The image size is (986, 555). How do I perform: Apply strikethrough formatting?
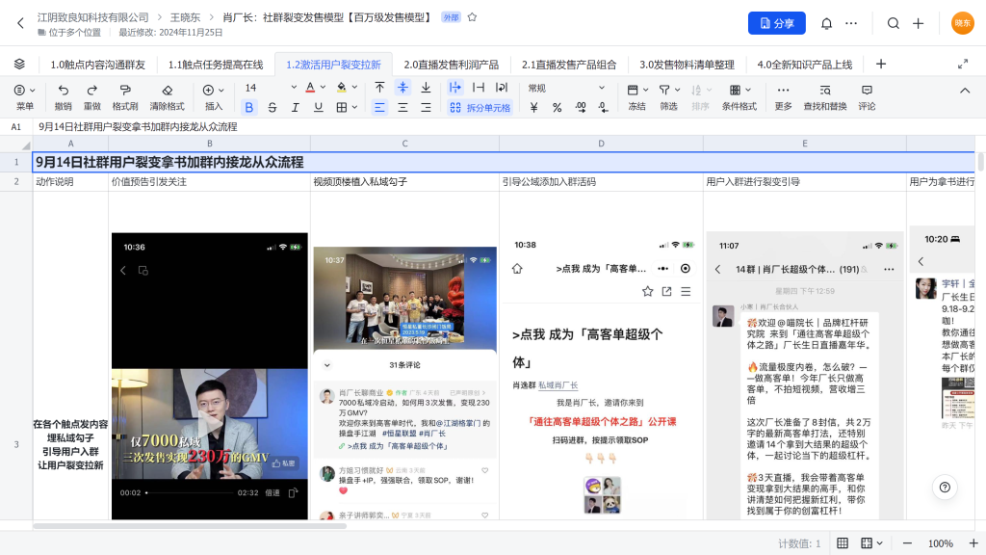[x=272, y=108]
